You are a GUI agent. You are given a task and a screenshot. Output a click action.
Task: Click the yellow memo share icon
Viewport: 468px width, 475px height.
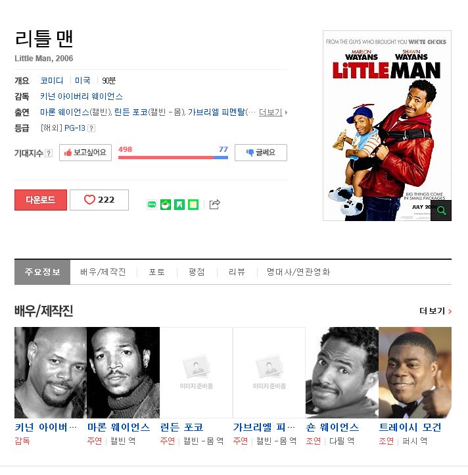pyautogui.click(x=193, y=205)
